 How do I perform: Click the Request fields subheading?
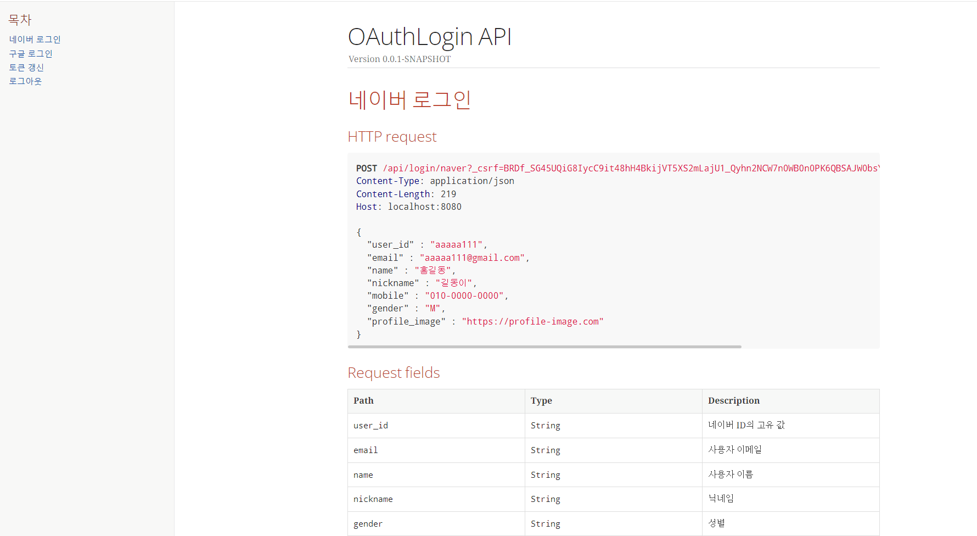click(394, 373)
